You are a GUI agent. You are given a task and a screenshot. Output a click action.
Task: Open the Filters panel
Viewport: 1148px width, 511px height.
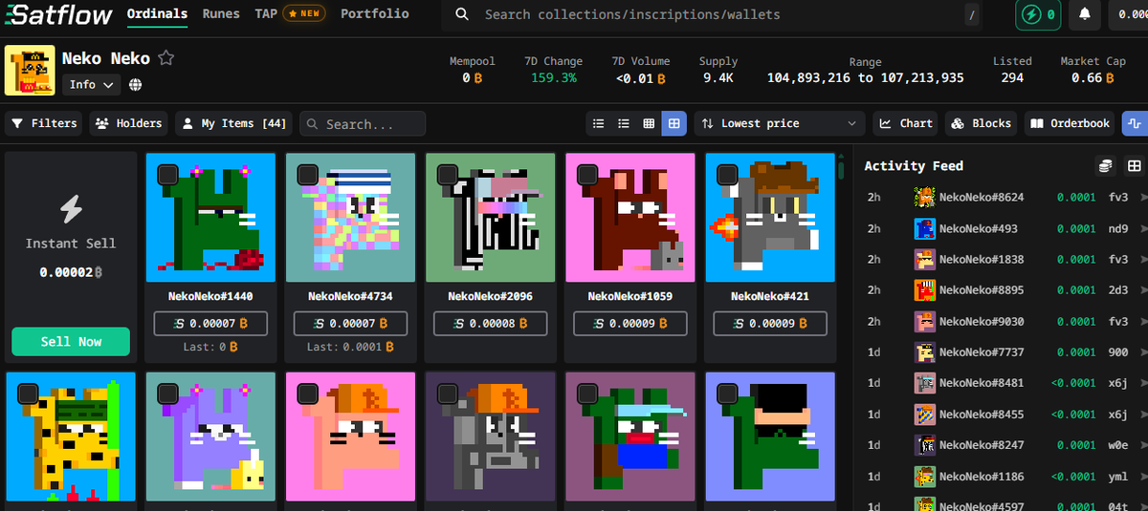tap(44, 123)
